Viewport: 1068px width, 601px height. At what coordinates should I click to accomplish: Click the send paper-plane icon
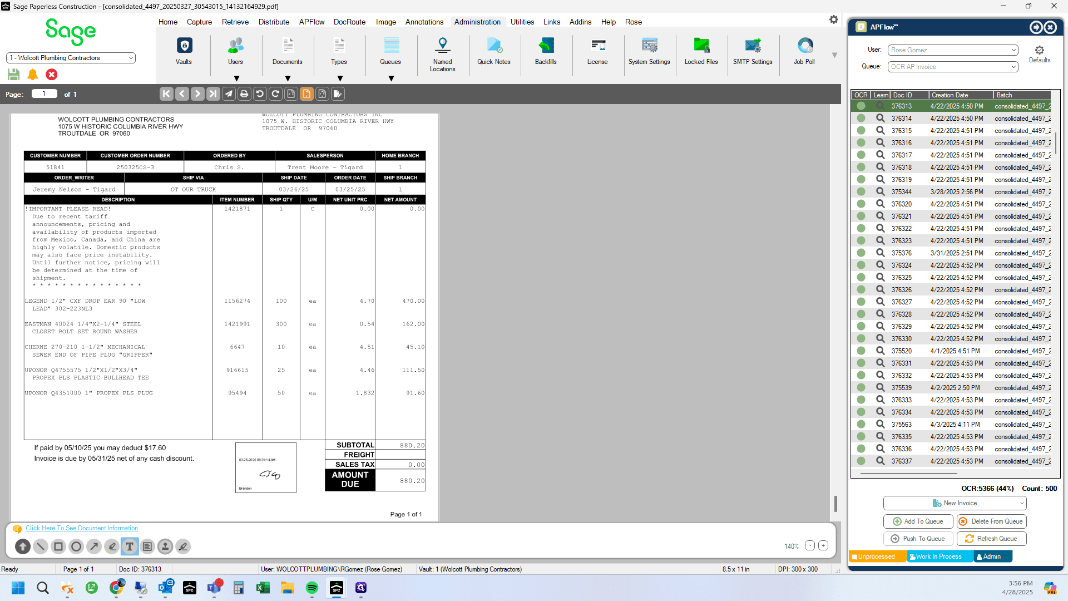229,94
